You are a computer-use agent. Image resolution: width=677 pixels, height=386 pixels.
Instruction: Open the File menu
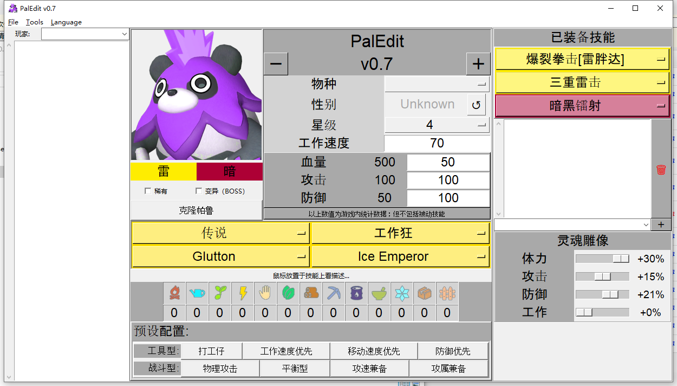13,22
